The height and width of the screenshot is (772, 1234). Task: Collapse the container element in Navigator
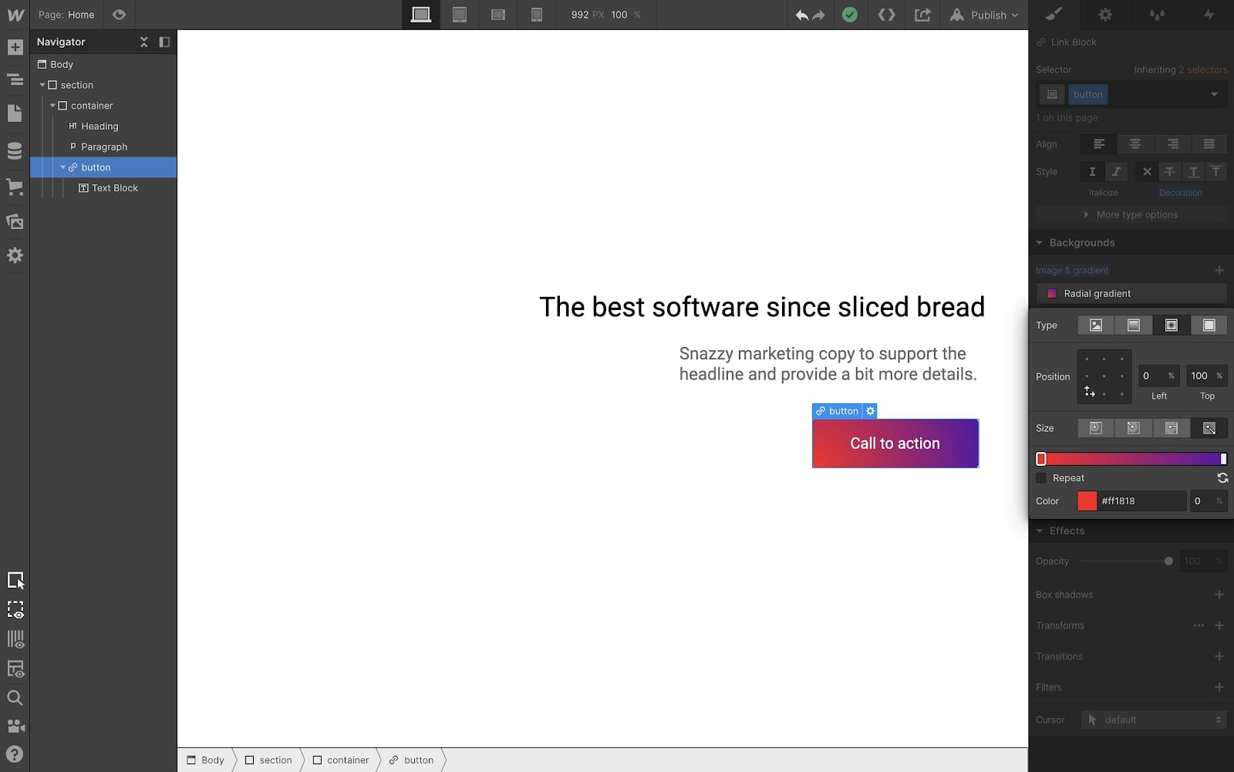click(52, 106)
